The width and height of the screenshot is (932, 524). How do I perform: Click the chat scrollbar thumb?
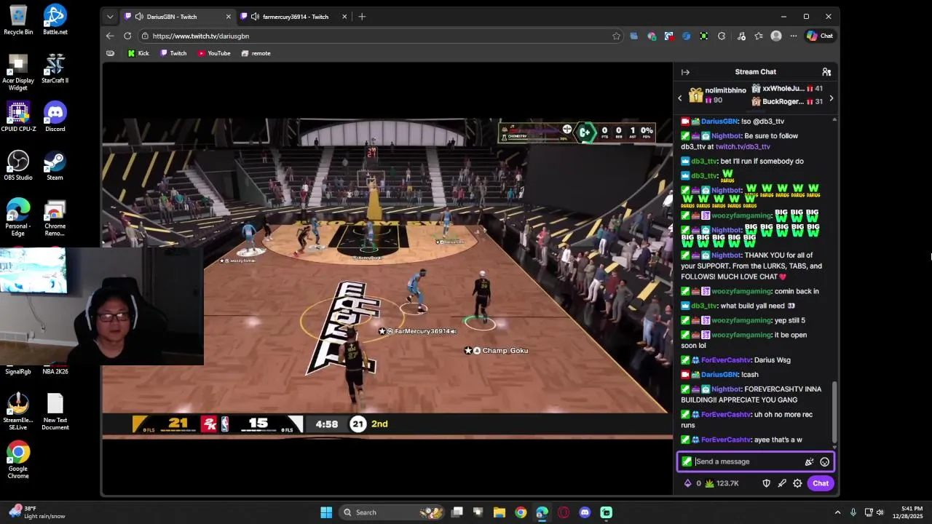tap(834, 412)
